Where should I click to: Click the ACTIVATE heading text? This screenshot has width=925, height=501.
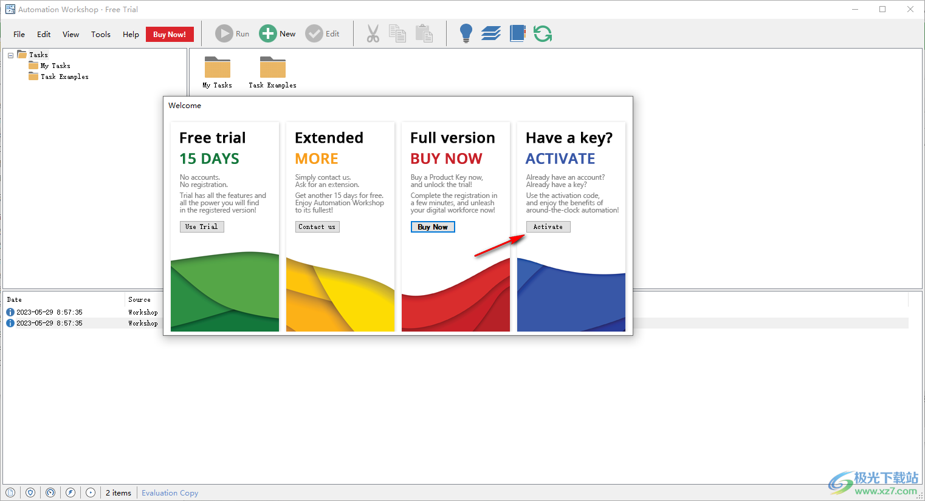560,158
